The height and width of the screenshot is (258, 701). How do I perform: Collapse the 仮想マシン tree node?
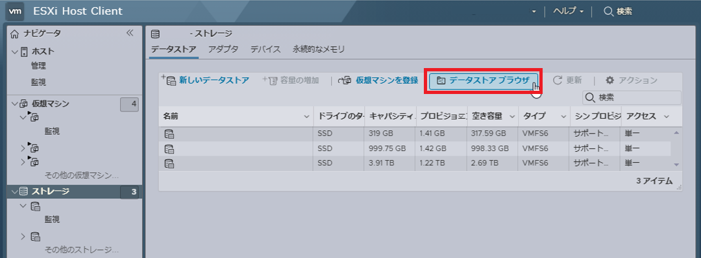[15, 104]
